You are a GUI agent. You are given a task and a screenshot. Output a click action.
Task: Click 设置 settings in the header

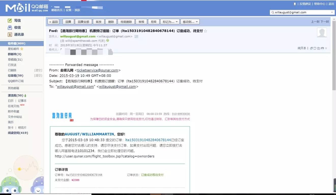(x=68, y=10)
